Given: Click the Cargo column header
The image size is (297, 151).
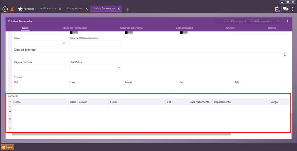Looking at the screenshot, I should [279, 102].
